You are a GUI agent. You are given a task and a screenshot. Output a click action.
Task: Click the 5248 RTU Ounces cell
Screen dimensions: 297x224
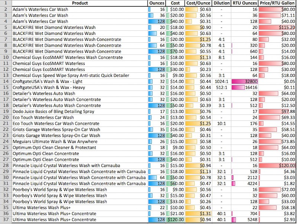coord(245,220)
